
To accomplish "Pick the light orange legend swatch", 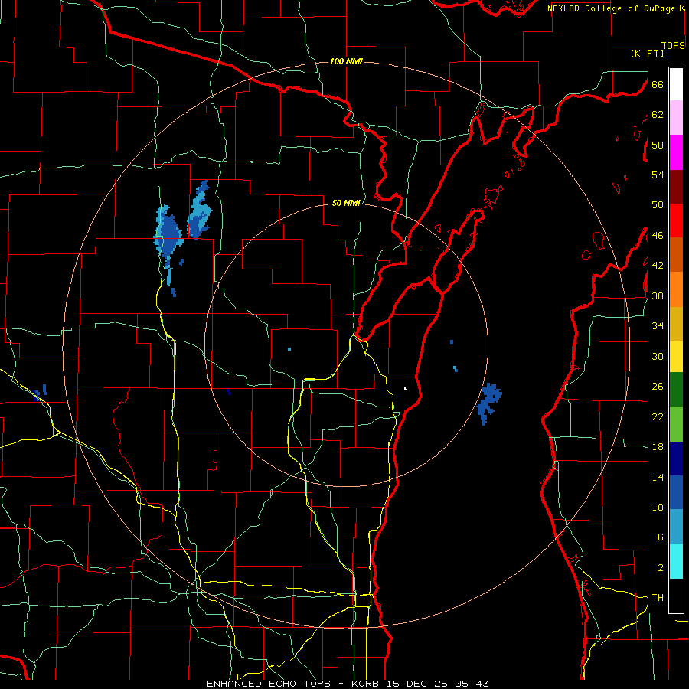I will (x=676, y=289).
